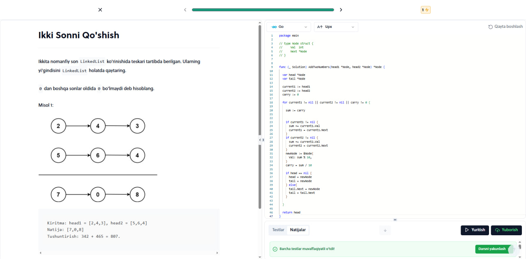Click the 'var tail *Node' code line
The image size is (526, 259).
point(294,79)
